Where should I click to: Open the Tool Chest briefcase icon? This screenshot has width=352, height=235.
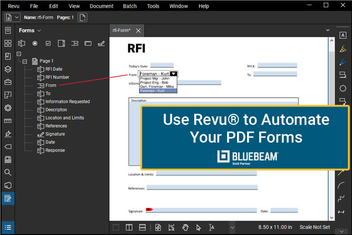[x=8, y=82]
